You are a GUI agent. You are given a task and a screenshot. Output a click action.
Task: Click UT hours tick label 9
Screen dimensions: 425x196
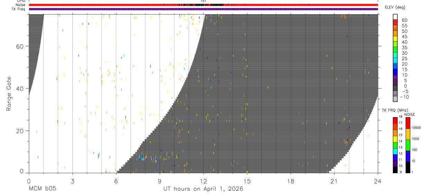pyautogui.click(x=160, y=181)
